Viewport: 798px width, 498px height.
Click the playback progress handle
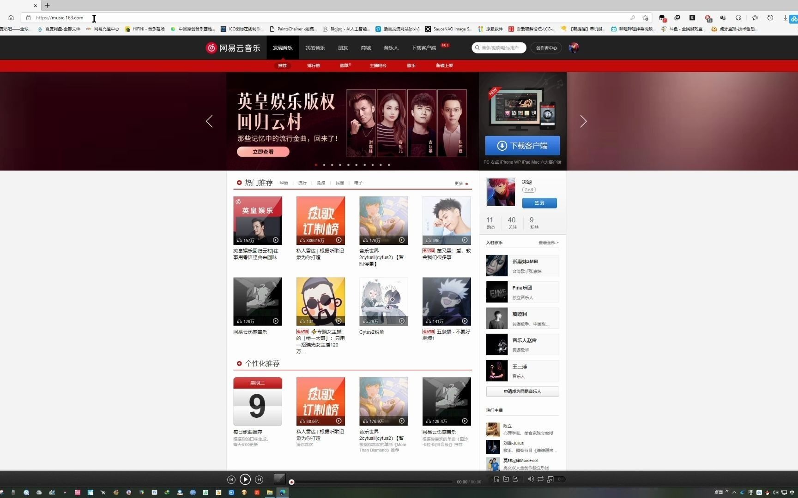[291, 482]
